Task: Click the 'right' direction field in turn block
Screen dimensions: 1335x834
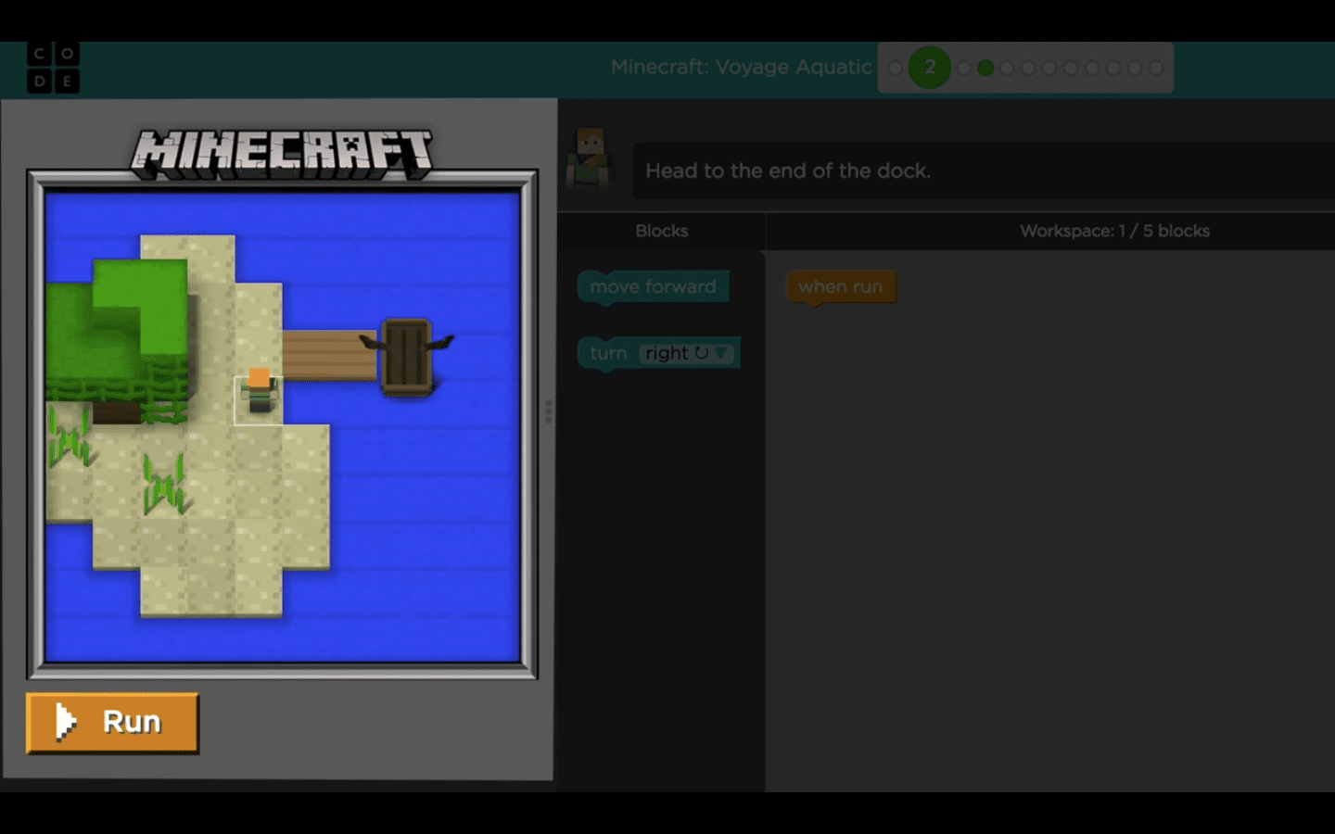Action: 667,353
